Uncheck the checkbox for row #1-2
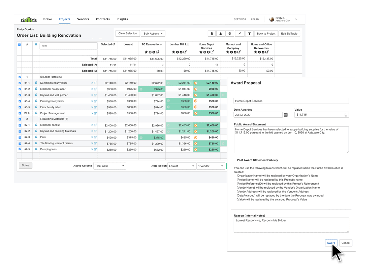The image size is (384, 269). [x=20, y=89]
